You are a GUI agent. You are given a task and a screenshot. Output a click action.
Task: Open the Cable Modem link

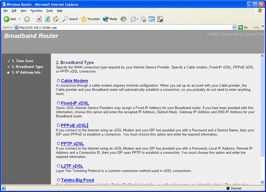(74, 81)
